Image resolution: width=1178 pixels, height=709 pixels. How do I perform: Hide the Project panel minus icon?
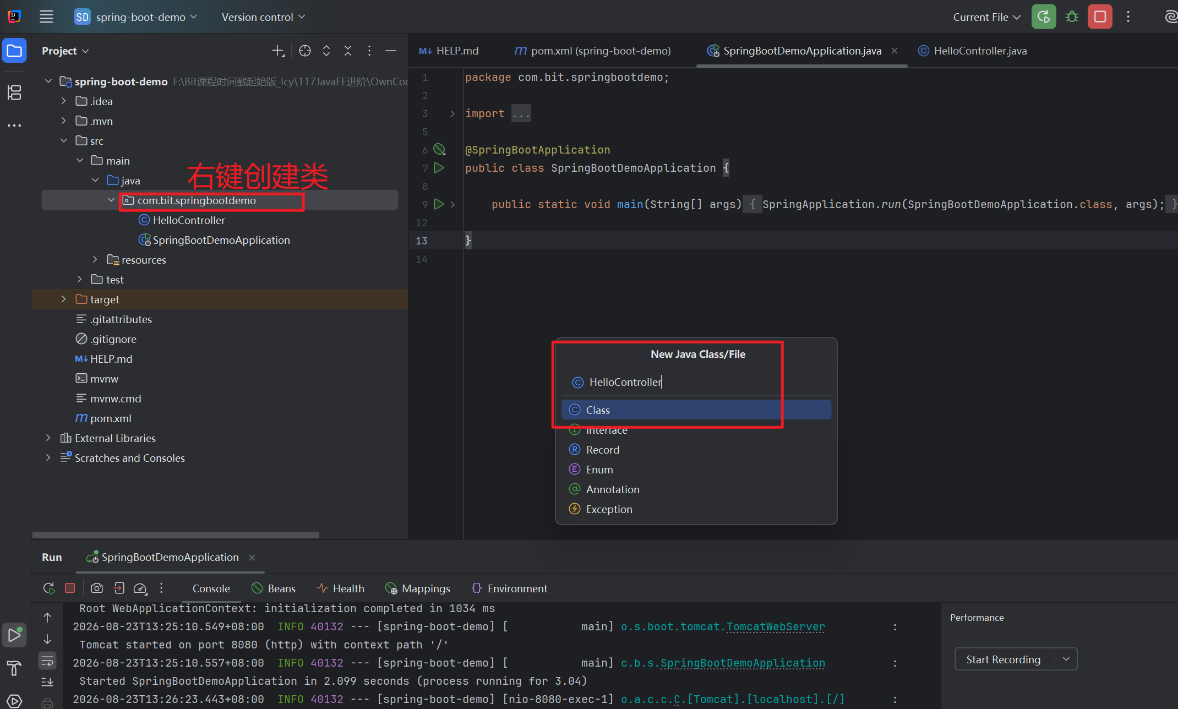coord(391,51)
